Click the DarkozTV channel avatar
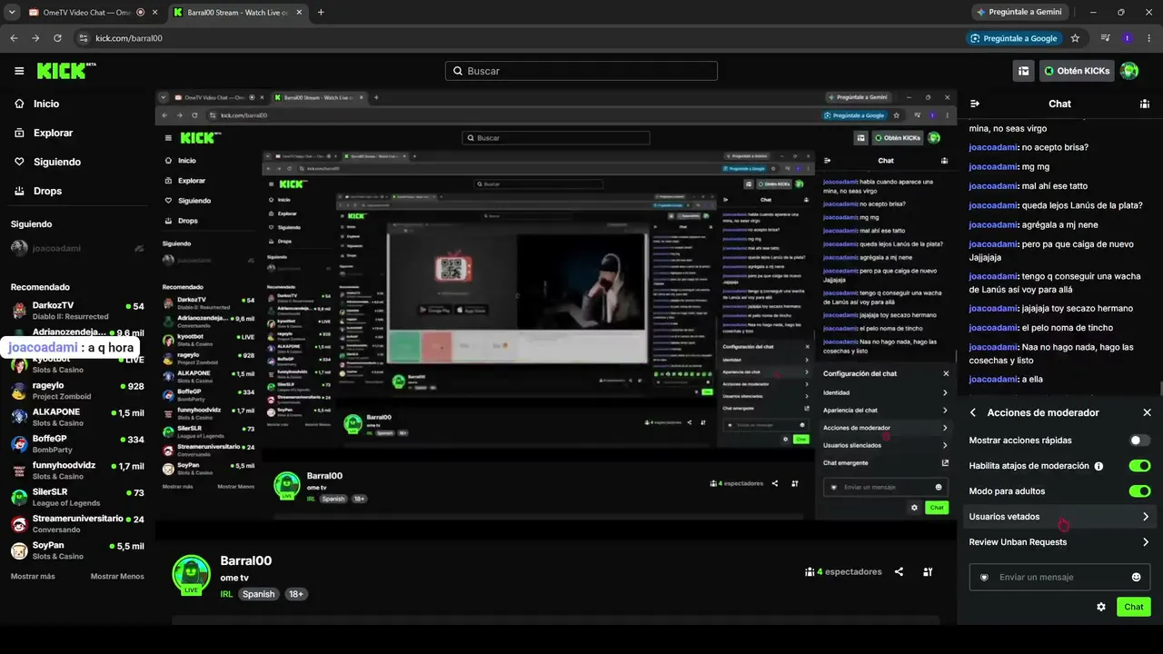The image size is (1163, 654). 19,311
